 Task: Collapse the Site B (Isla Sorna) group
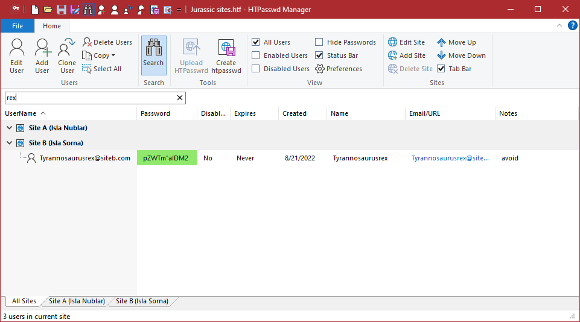pos(9,143)
